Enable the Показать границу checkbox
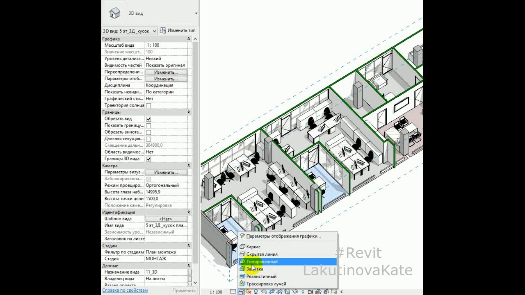Viewport: 525px width, 295px height. pos(148,126)
